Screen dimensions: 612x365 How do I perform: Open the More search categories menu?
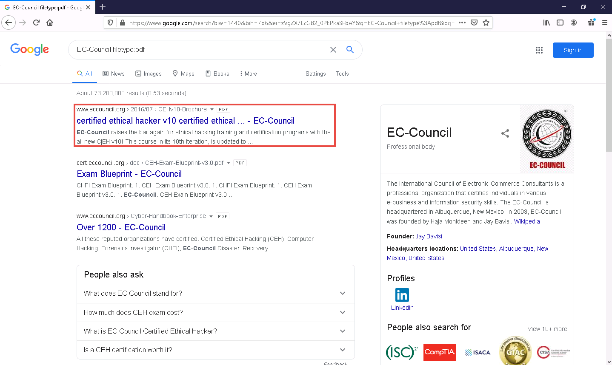(248, 74)
